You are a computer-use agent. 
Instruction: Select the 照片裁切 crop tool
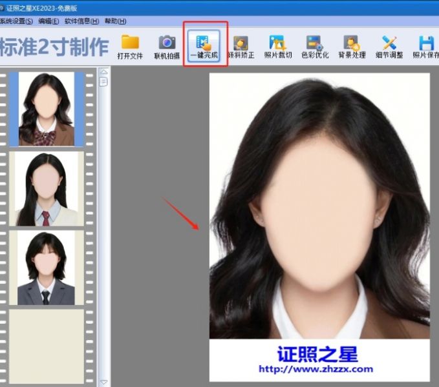tap(278, 47)
